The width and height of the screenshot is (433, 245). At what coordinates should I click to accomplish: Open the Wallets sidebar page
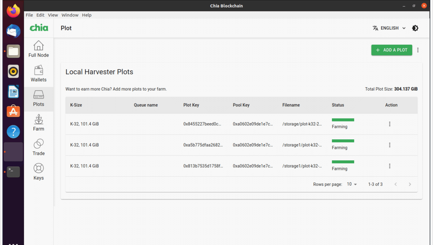tap(38, 74)
